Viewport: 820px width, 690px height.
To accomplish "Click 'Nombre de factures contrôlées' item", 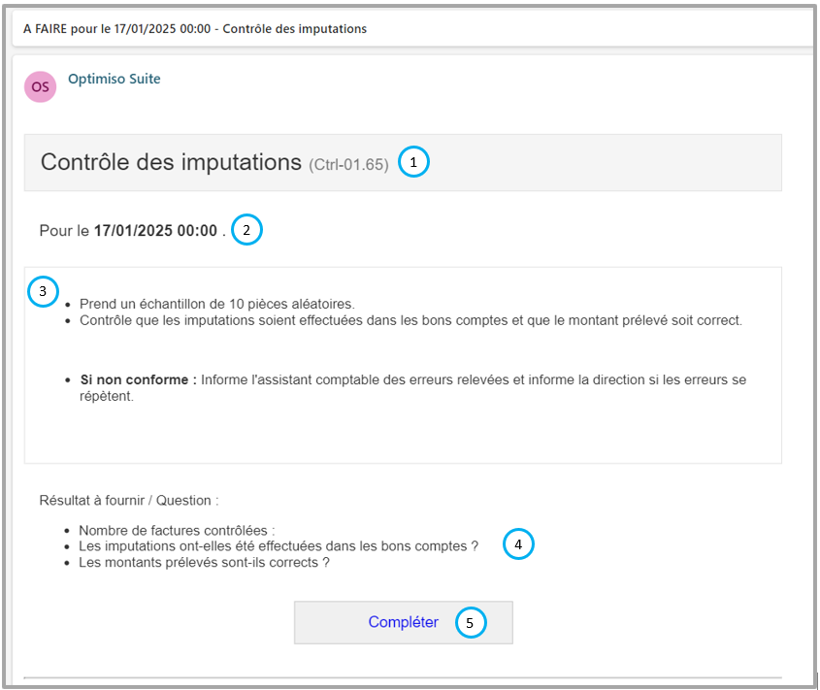I will coord(177,531).
